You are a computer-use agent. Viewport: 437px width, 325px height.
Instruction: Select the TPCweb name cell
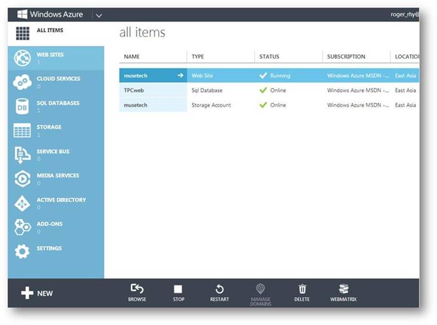tap(153, 90)
